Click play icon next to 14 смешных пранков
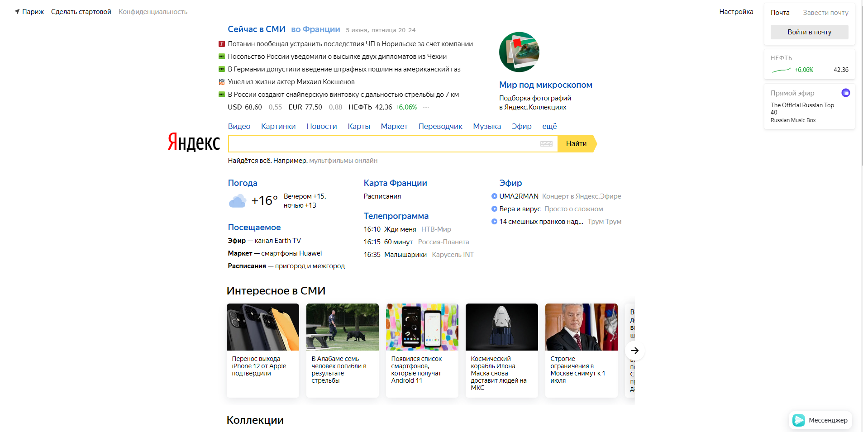863x432 pixels. click(x=494, y=221)
